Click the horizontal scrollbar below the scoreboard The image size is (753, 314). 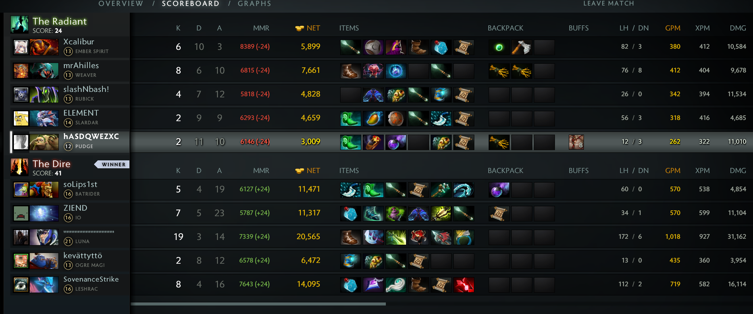coord(258,304)
